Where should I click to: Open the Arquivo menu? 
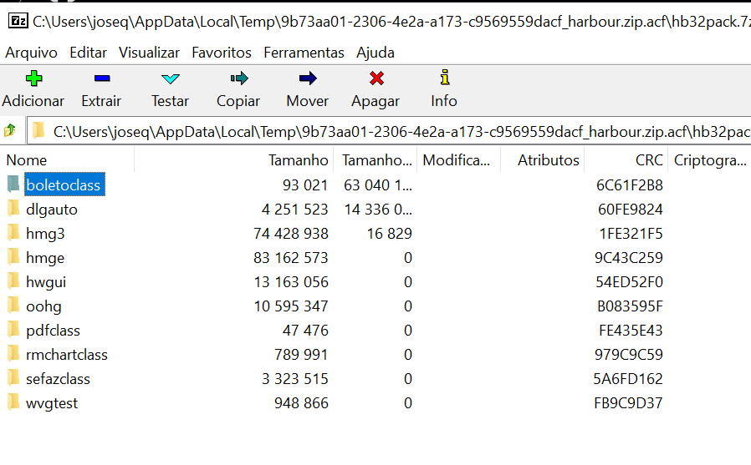click(31, 53)
